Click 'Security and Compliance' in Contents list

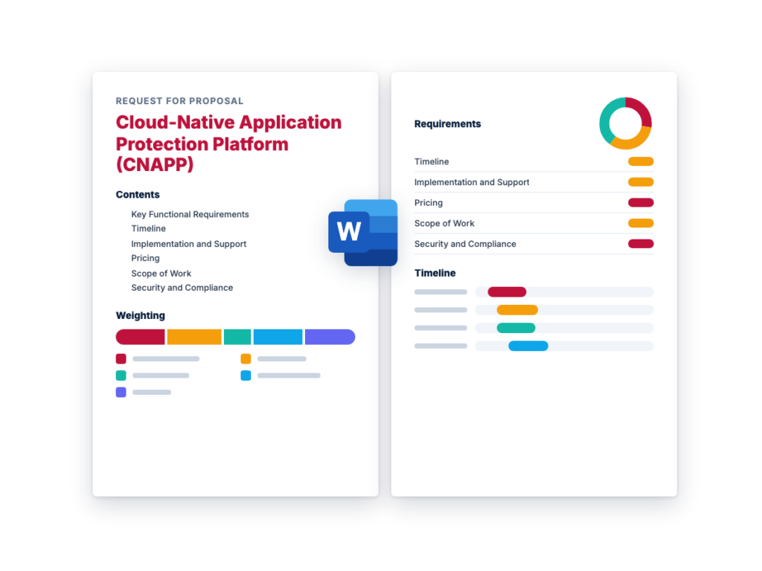click(x=182, y=288)
